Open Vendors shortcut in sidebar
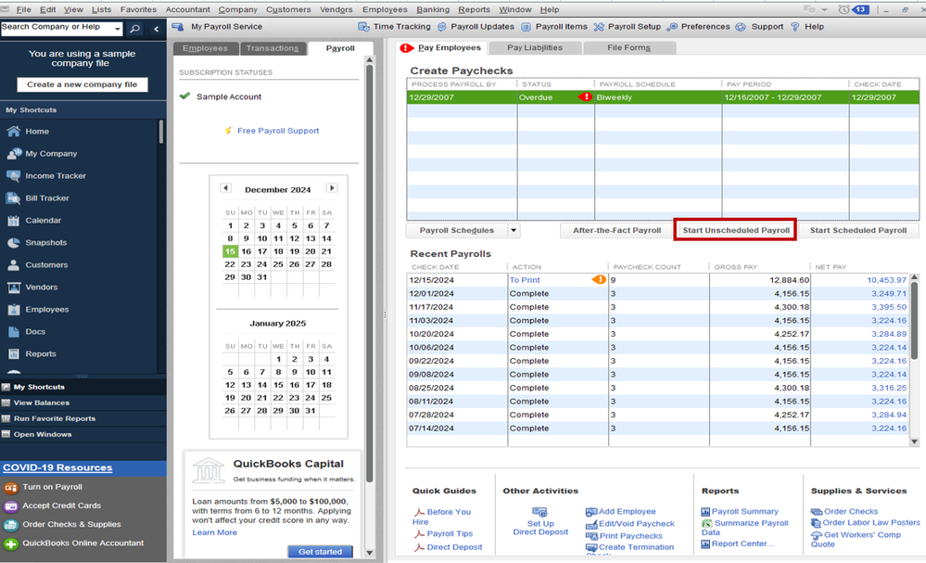The image size is (926, 563). pos(42,288)
